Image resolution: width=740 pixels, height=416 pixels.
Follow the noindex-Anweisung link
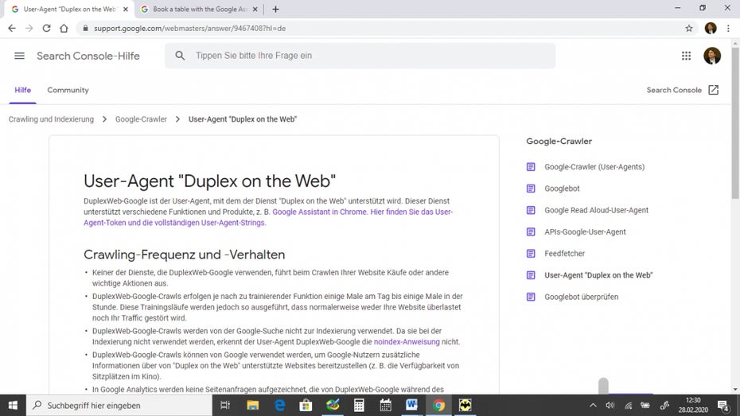coord(407,342)
